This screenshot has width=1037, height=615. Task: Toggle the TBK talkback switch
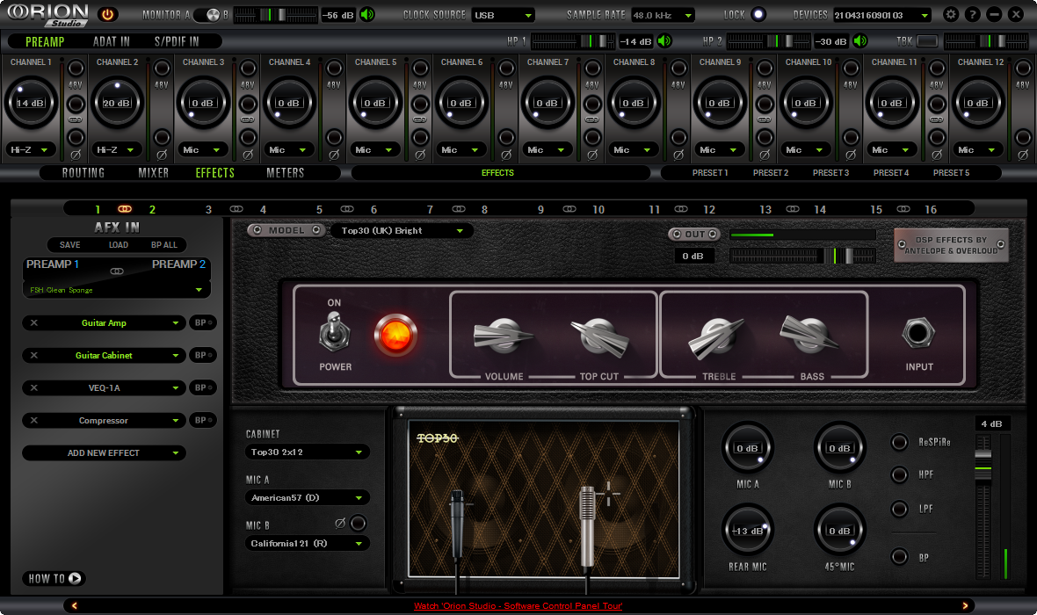(x=927, y=41)
